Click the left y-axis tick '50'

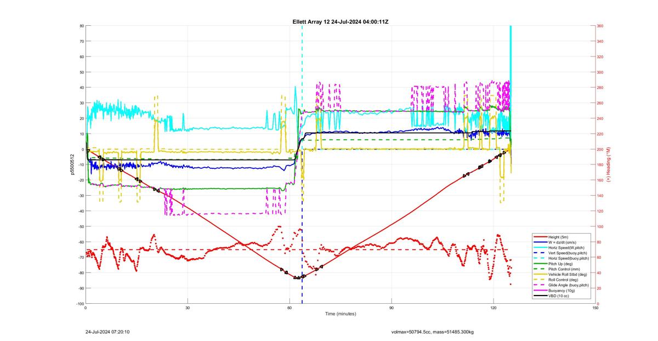click(x=81, y=72)
